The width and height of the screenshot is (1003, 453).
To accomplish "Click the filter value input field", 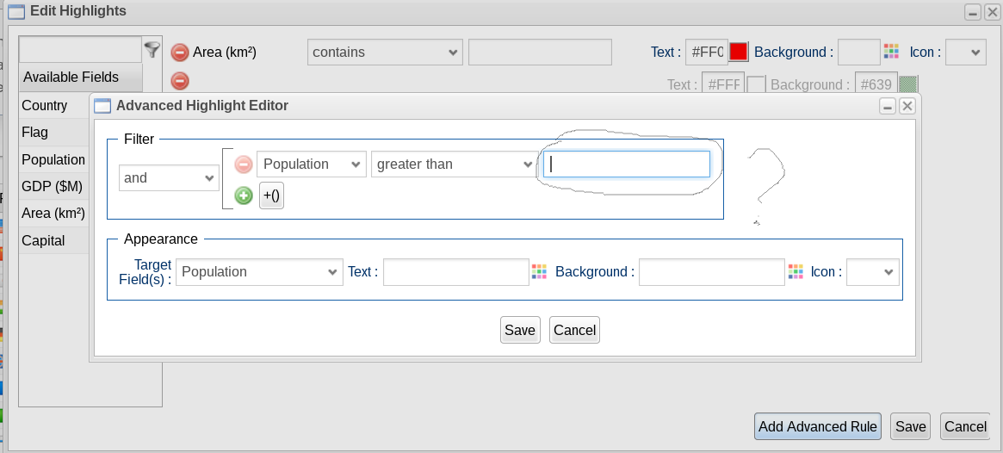I will 626,164.
